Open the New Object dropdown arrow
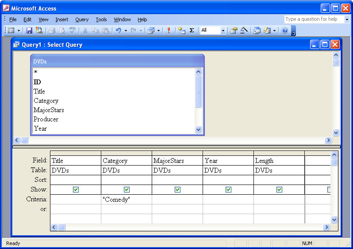Image resolution: width=353 pixels, height=249 pixels. point(274,30)
